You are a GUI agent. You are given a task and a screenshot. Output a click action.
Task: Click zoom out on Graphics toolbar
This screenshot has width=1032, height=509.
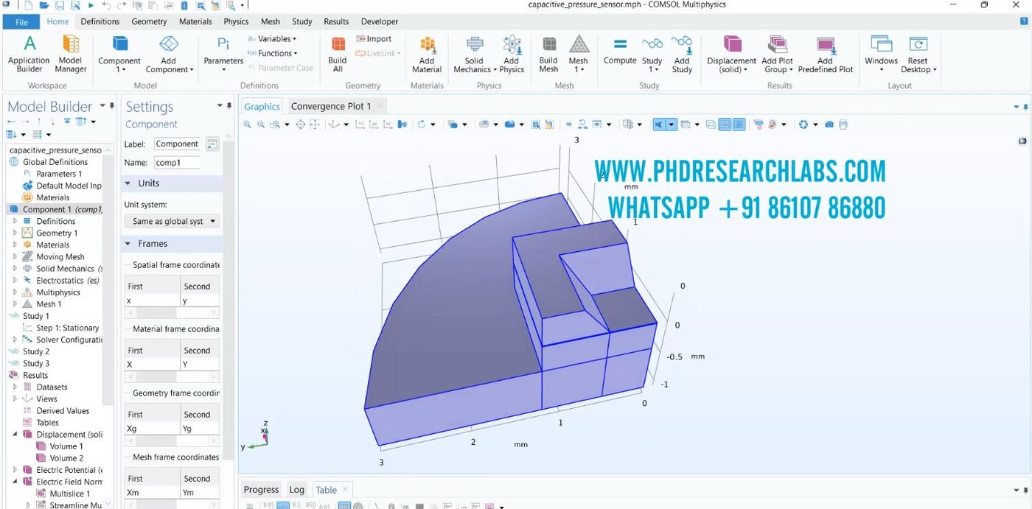(261, 124)
